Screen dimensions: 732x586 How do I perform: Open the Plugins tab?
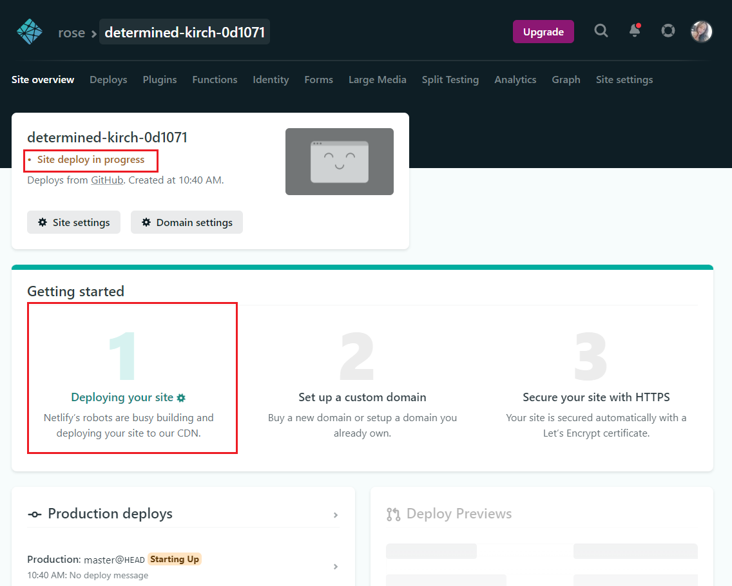tap(160, 80)
